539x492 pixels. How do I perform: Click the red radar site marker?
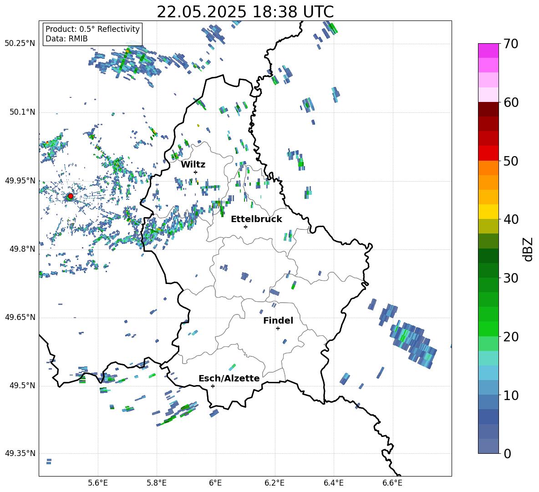71,196
